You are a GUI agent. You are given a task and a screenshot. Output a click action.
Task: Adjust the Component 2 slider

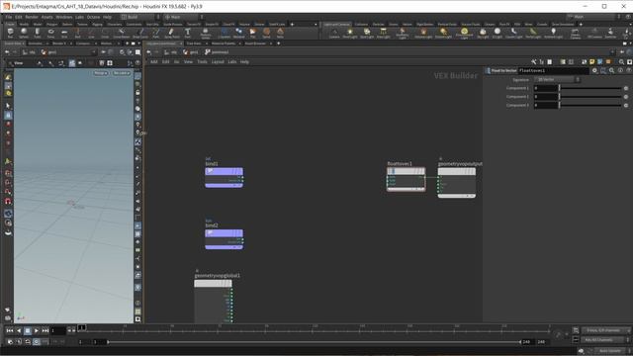pyautogui.click(x=590, y=97)
